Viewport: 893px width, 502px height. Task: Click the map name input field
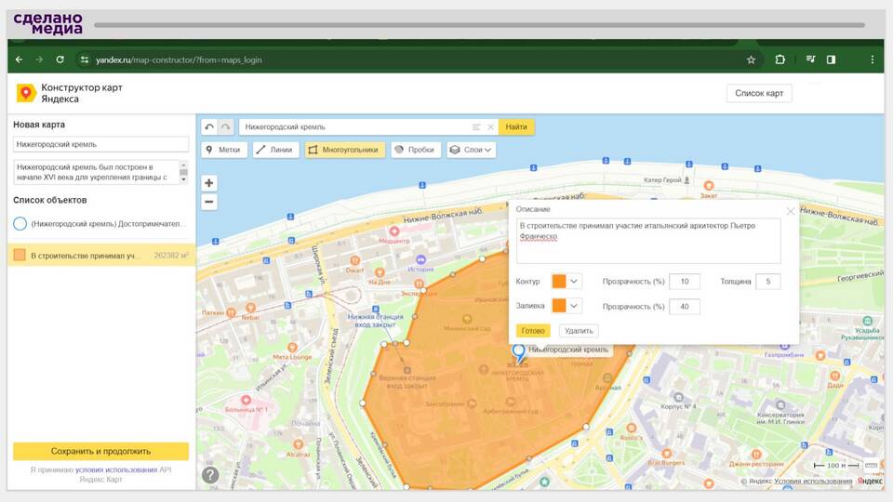coord(100,144)
